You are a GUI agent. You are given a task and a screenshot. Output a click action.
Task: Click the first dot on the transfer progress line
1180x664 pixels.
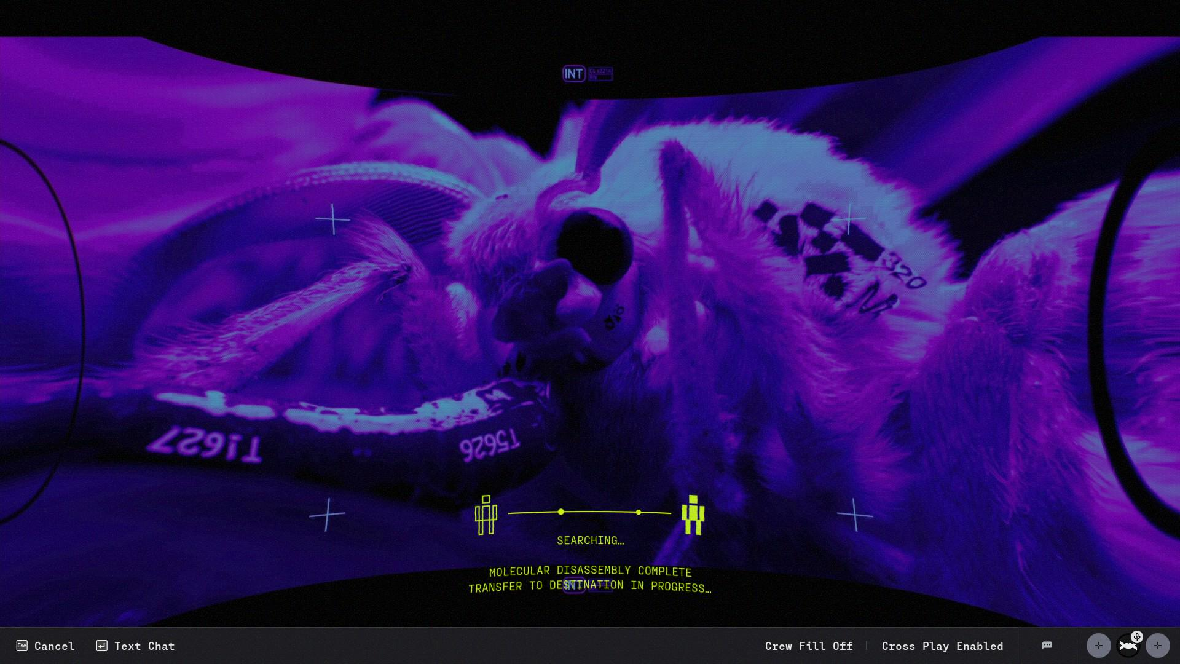[560, 512]
